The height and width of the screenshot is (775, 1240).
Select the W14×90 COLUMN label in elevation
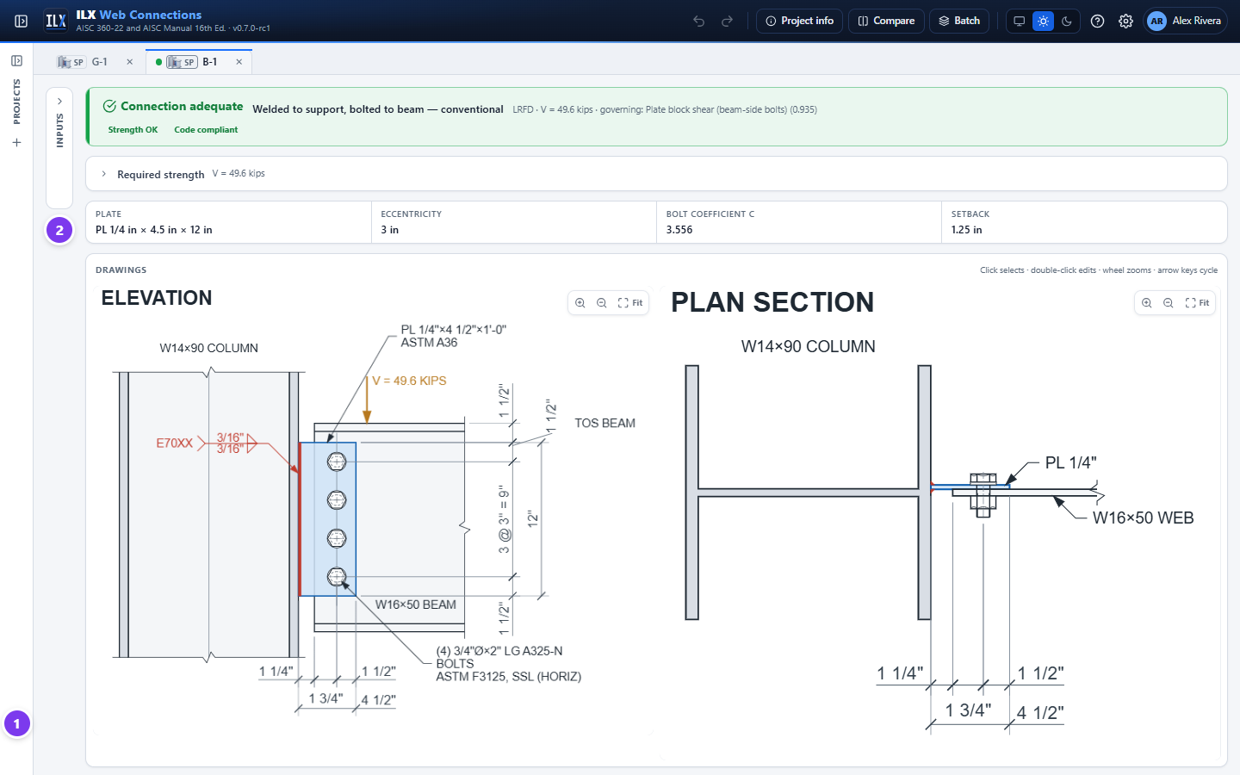click(209, 348)
